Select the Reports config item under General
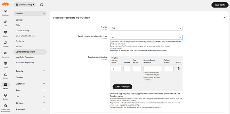 click(19, 47)
